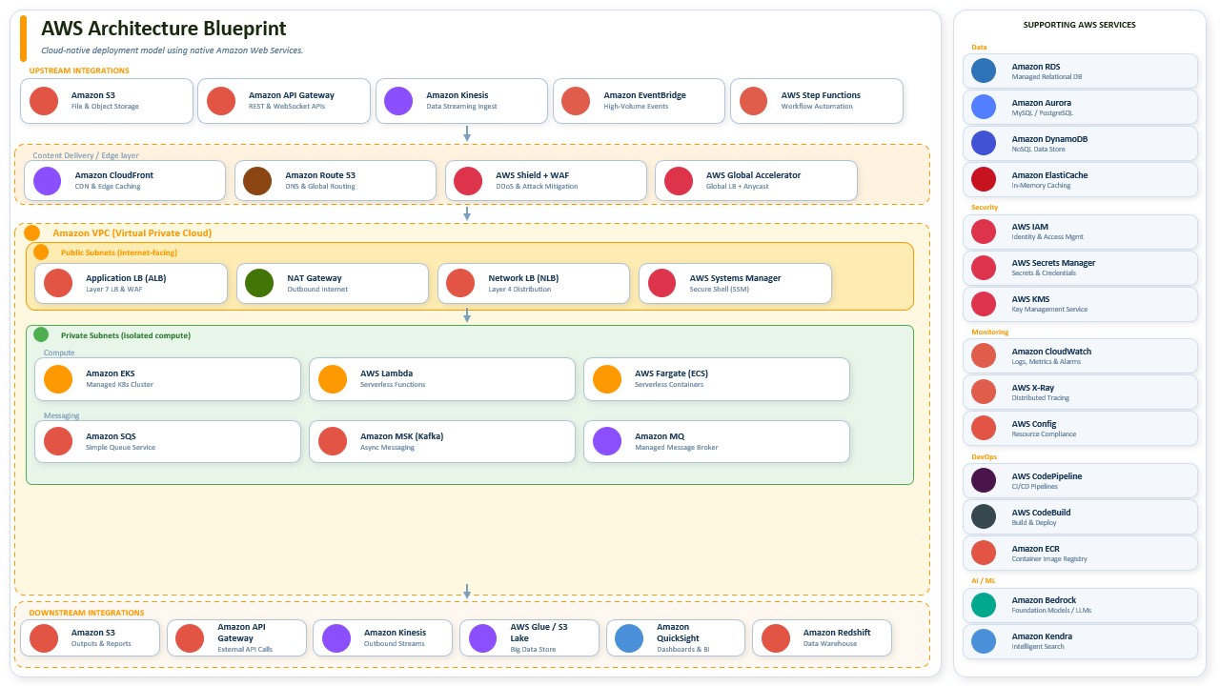Viewport: 1220px width, 686px height.
Task: Click the 'Monitoring' category label
Action: [x=990, y=332]
